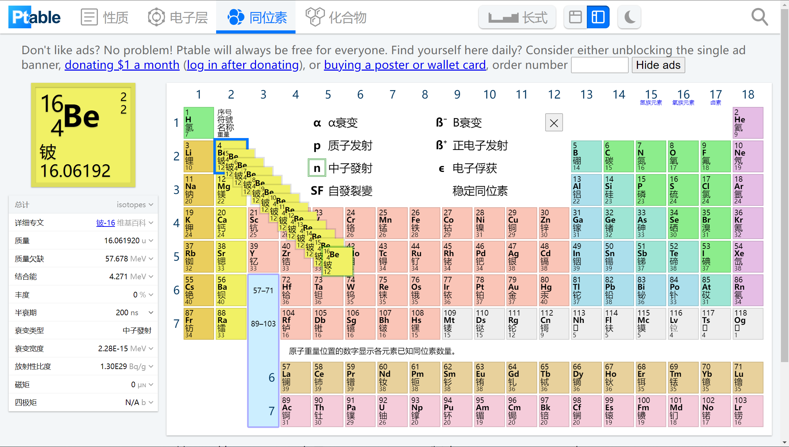Switch to the 化合物 compounds tab
The height and width of the screenshot is (447, 789).
click(335, 16)
